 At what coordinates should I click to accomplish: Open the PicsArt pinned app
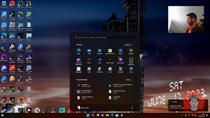tap(89, 61)
